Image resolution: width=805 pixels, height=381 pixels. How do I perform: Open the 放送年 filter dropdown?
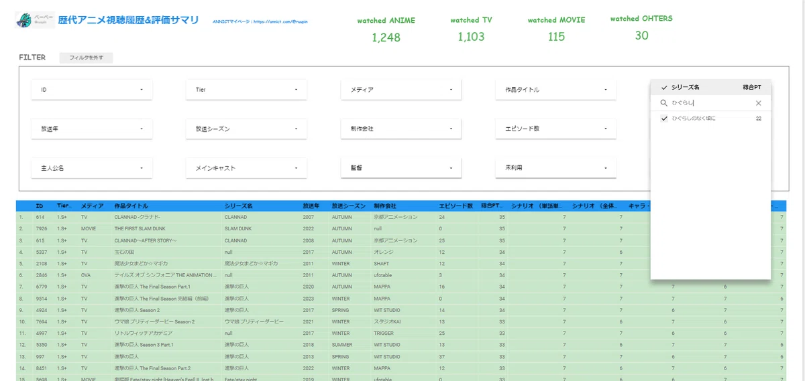pyautogui.click(x=92, y=129)
